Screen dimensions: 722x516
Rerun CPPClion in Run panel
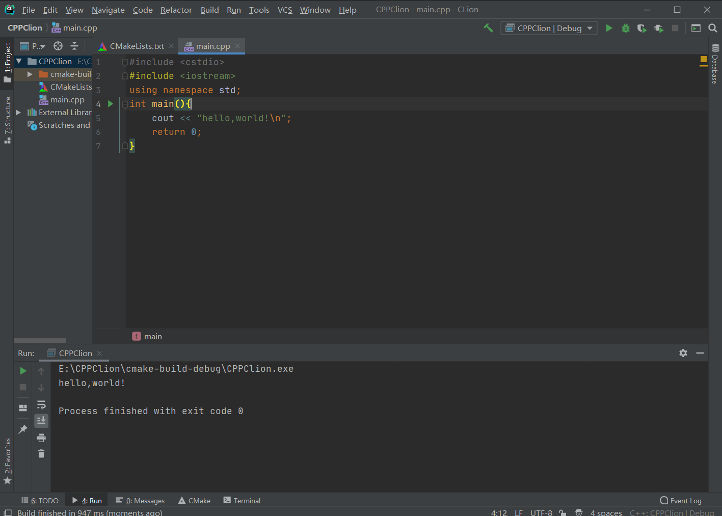[x=23, y=371]
